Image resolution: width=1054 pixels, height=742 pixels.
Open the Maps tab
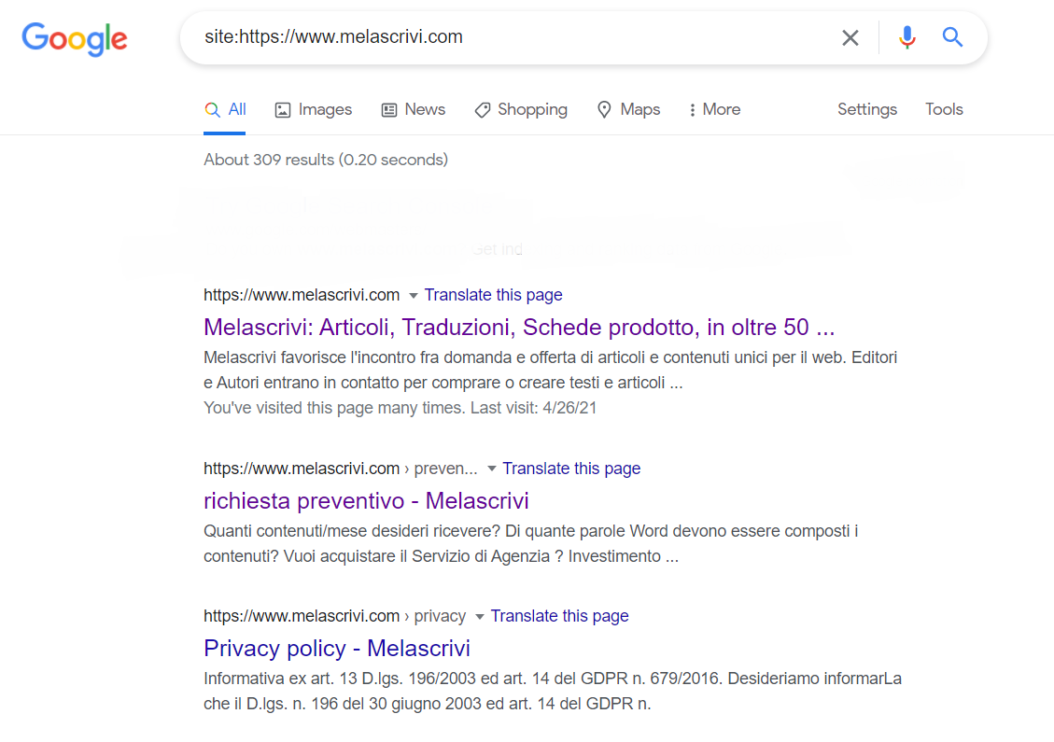point(628,109)
